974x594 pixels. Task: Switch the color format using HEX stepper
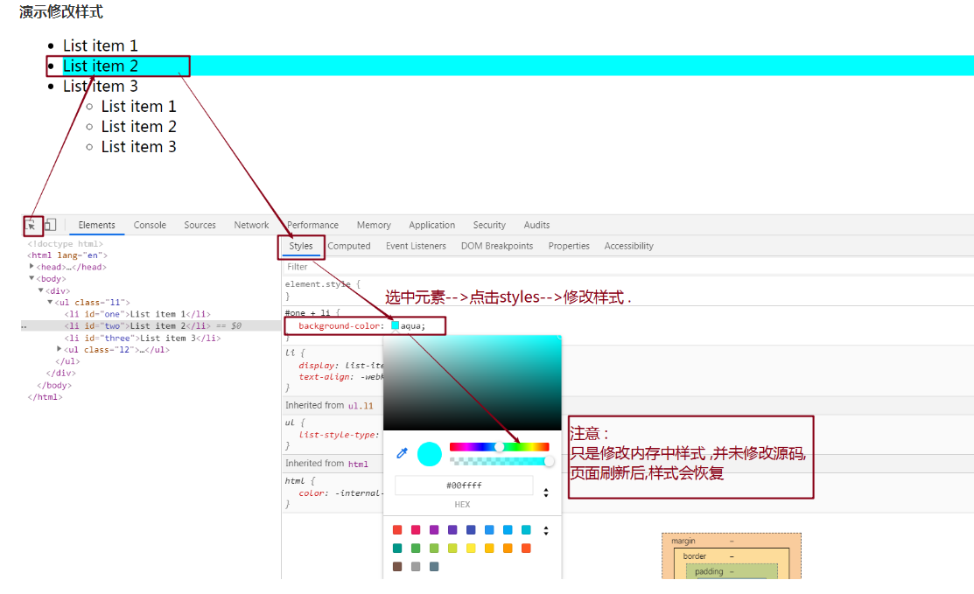click(546, 493)
